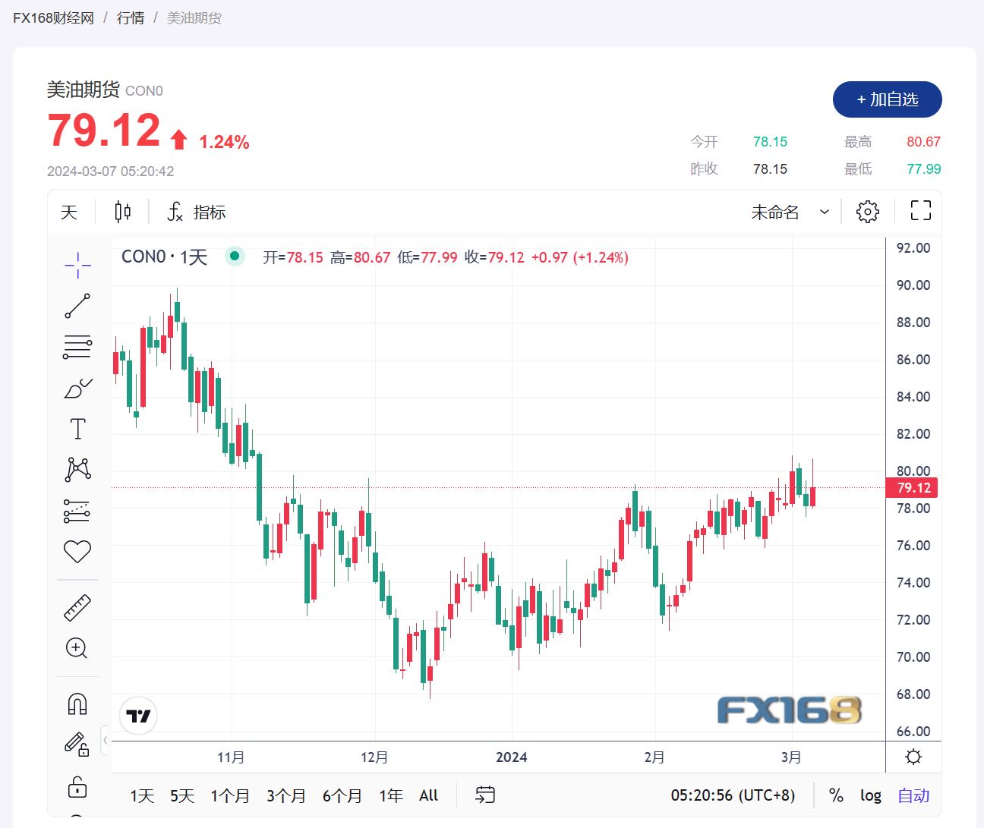Viewport: 984px width, 828px height.
Task: Select the crosshair cursor tool
Action: (77, 265)
